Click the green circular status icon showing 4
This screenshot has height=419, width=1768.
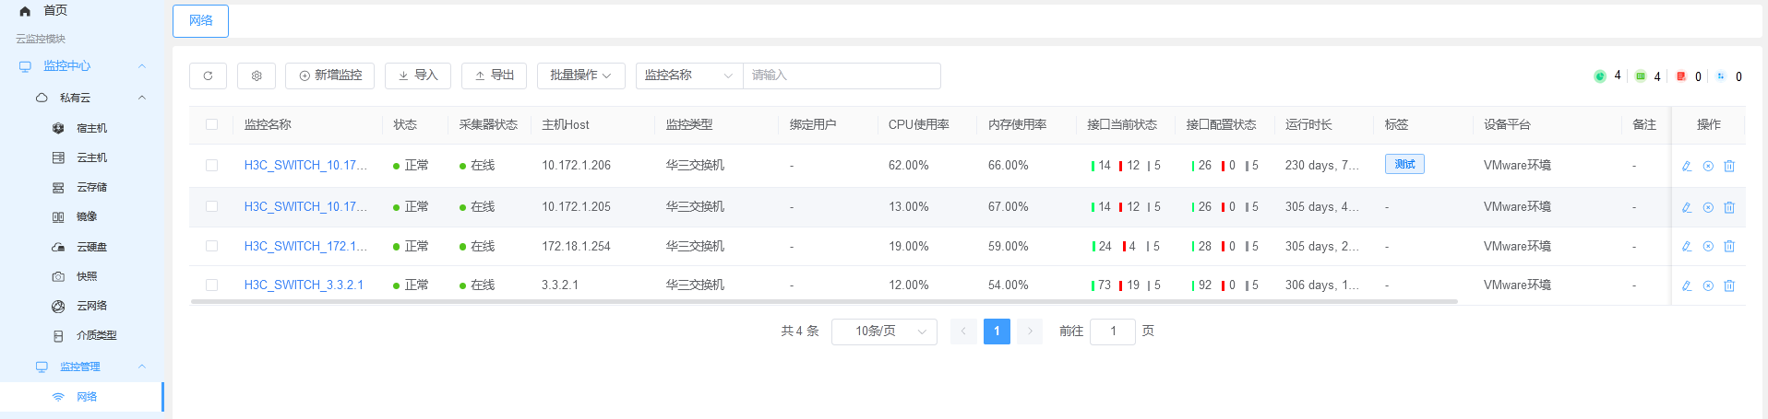[1600, 76]
